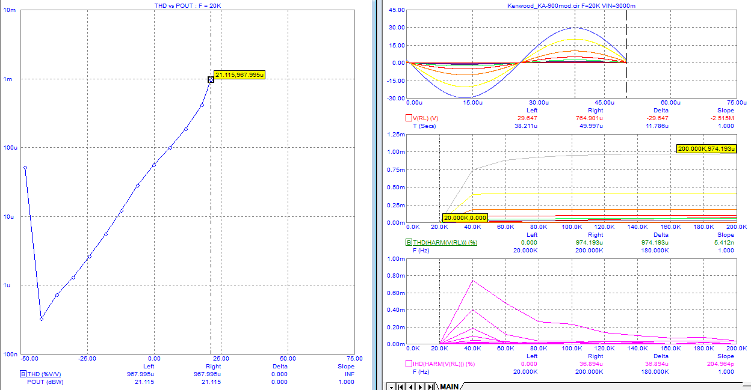
Task: Jump to first page tab using scroll arrow
Action: (x=401, y=386)
